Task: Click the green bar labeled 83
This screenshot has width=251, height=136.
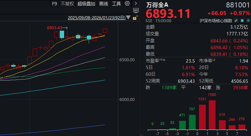Action: (x=172, y=129)
